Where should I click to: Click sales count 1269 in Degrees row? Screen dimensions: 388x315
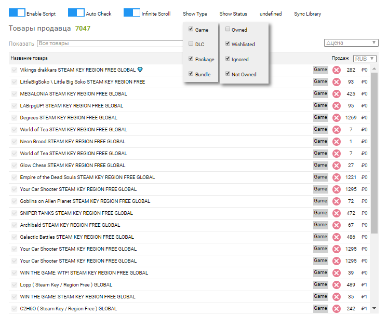click(351, 118)
